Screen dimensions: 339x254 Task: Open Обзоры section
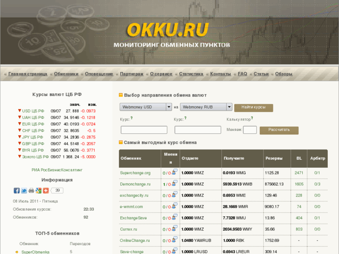pyautogui.click(x=284, y=74)
